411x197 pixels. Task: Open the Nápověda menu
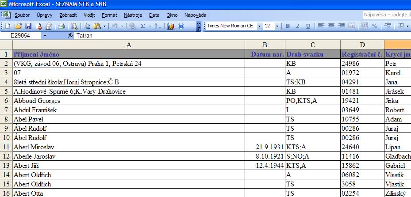pyautogui.click(x=195, y=15)
